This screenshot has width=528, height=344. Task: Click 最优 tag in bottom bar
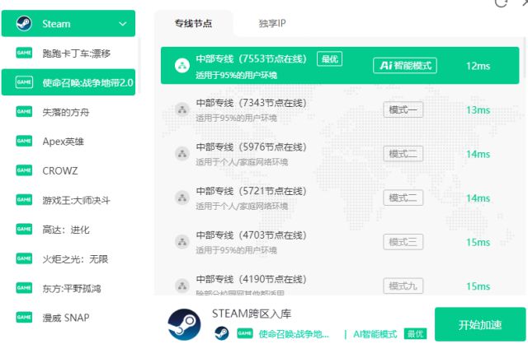coord(415,333)
